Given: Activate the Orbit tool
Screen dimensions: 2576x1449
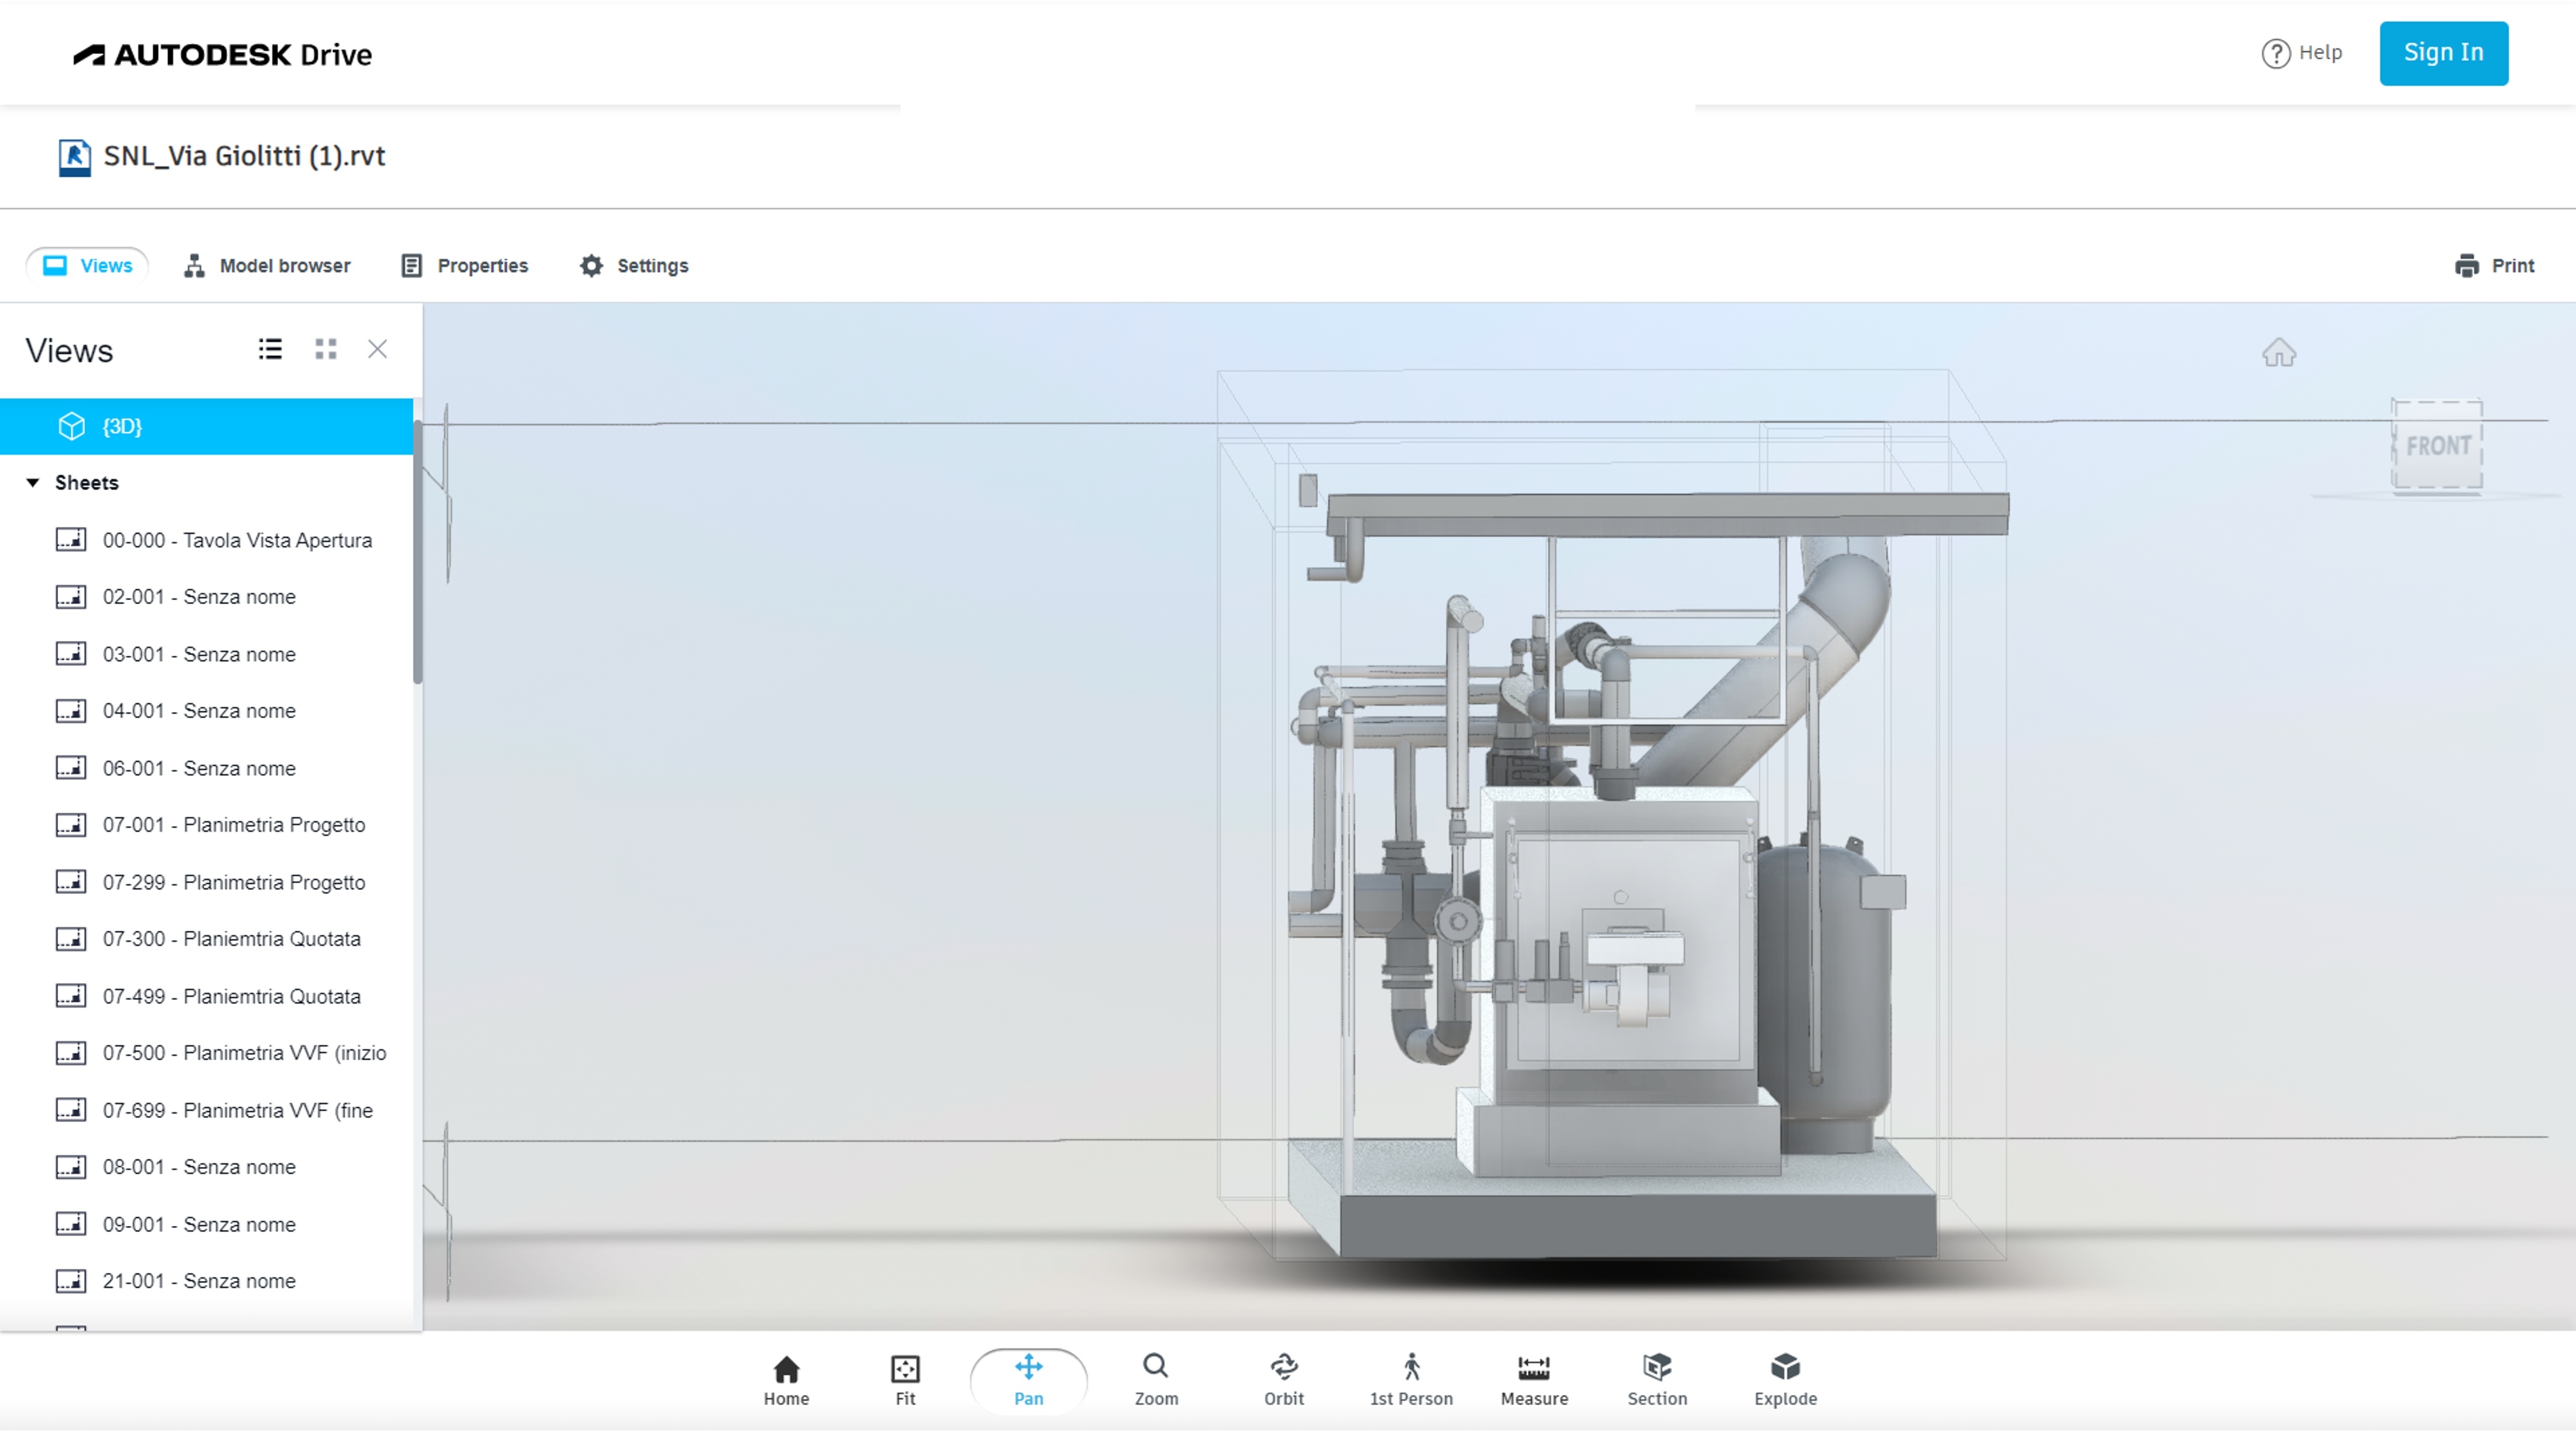Looking at the screenshot, I should click(1283, 1380).
